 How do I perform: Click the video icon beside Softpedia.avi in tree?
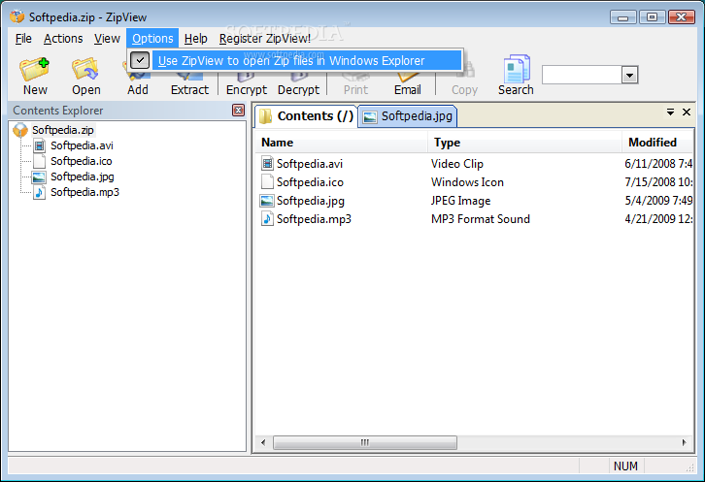[x=40, y=145]
